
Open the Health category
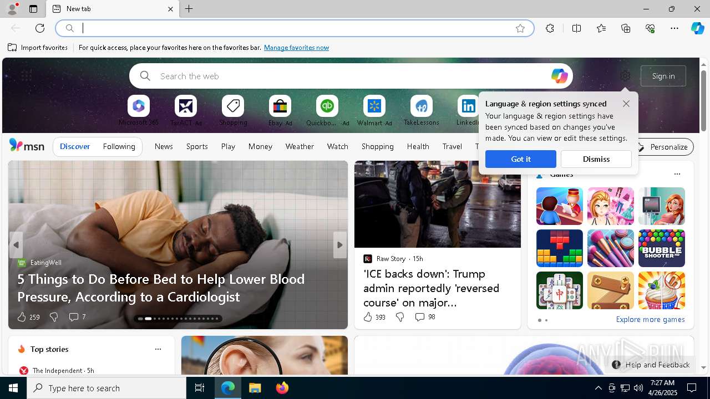pos(418,146)
